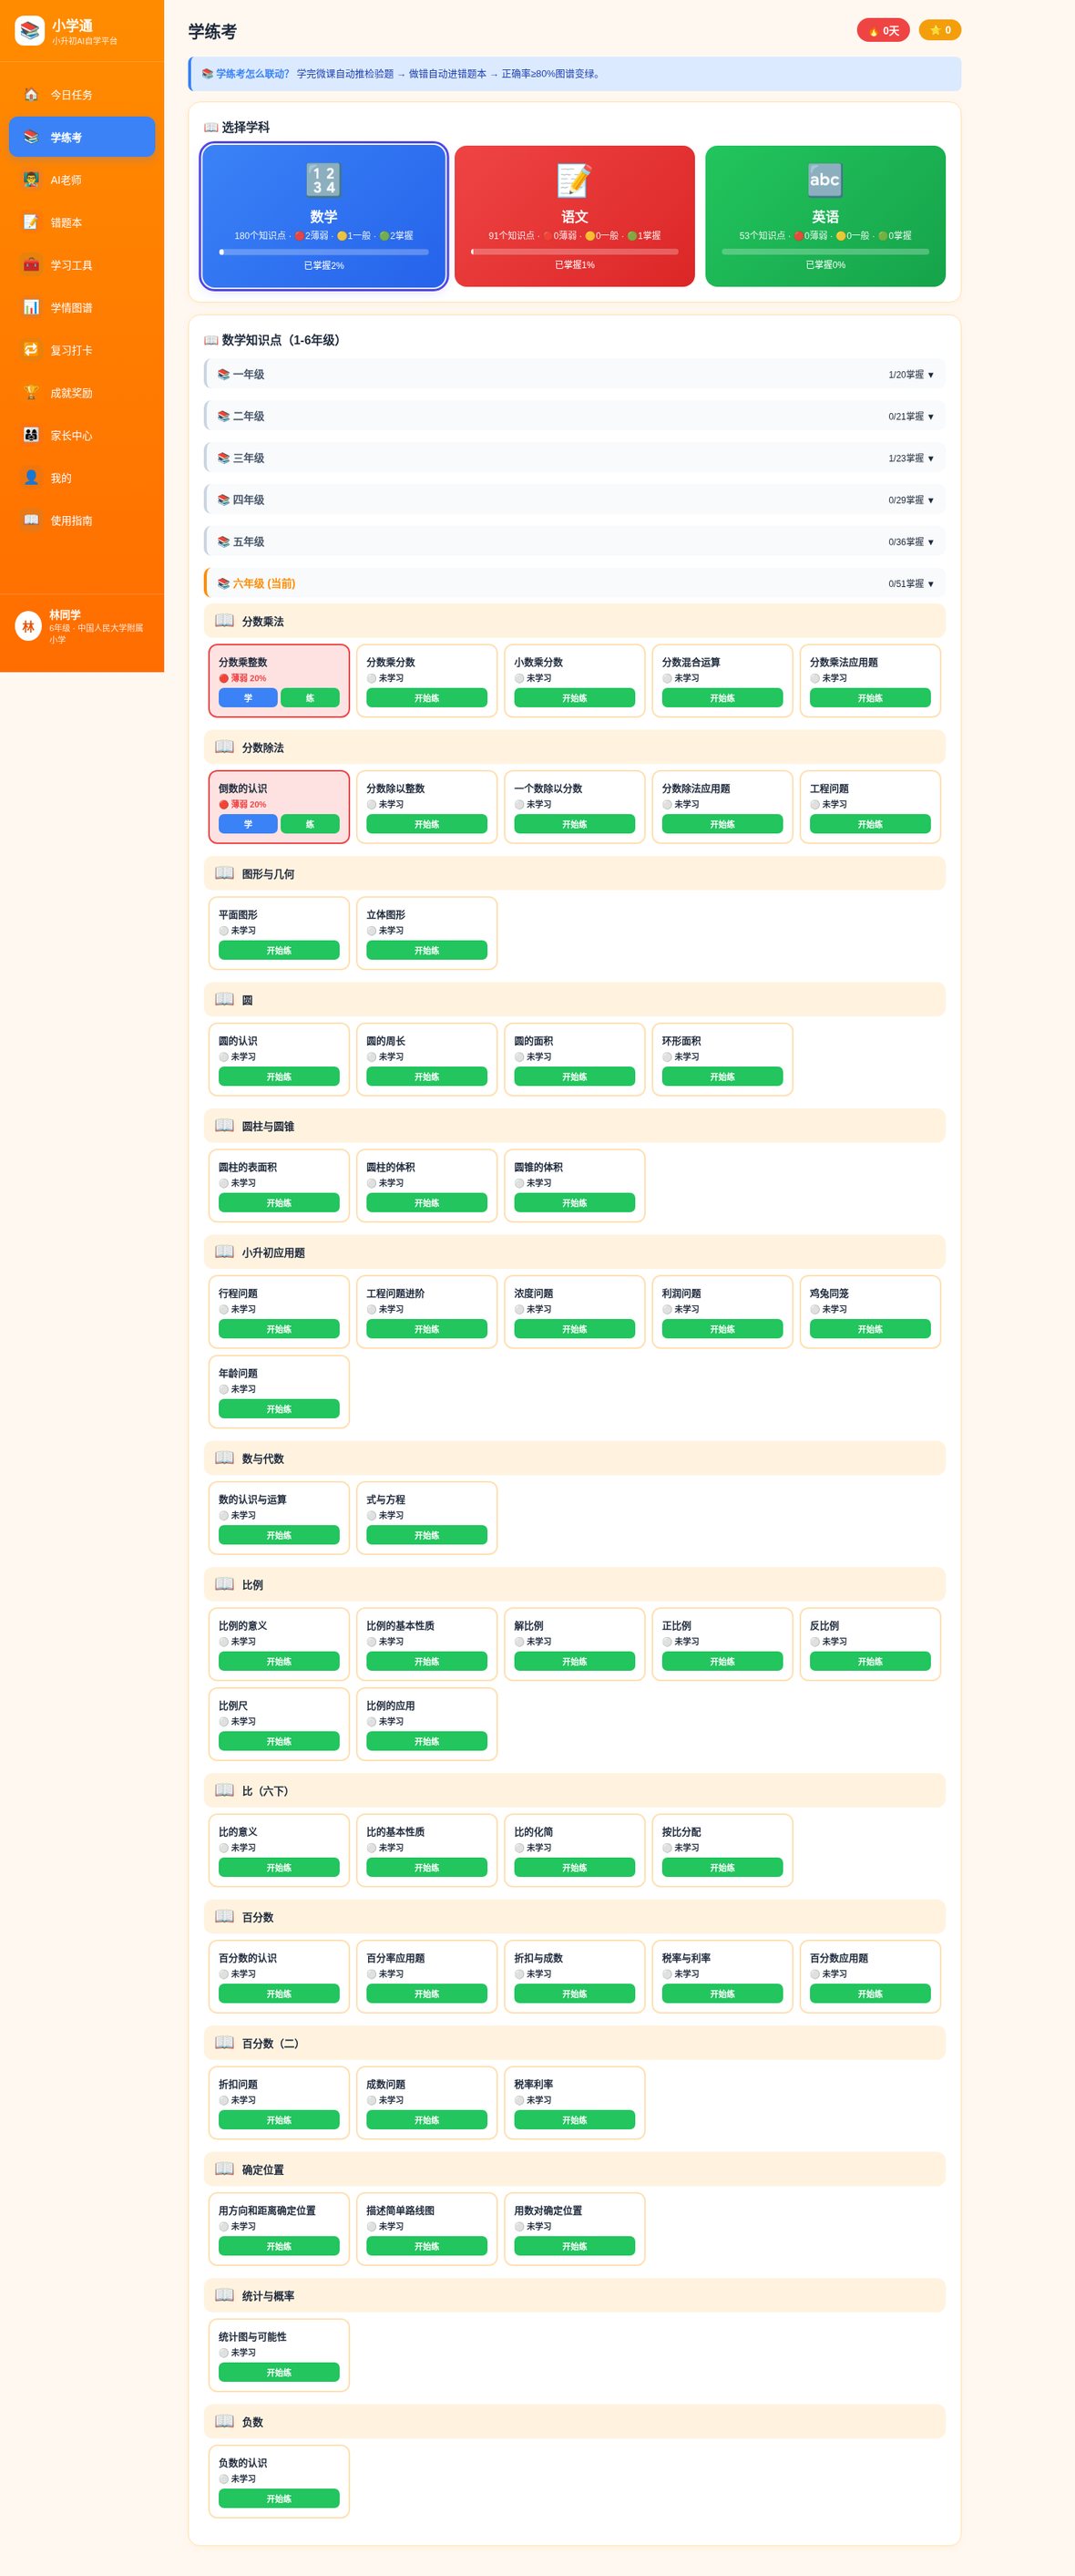Click the family icon beside 家长中心
Viewport: 1075px width, 2576px height.
pyautogui.click(x=31, y=435)
